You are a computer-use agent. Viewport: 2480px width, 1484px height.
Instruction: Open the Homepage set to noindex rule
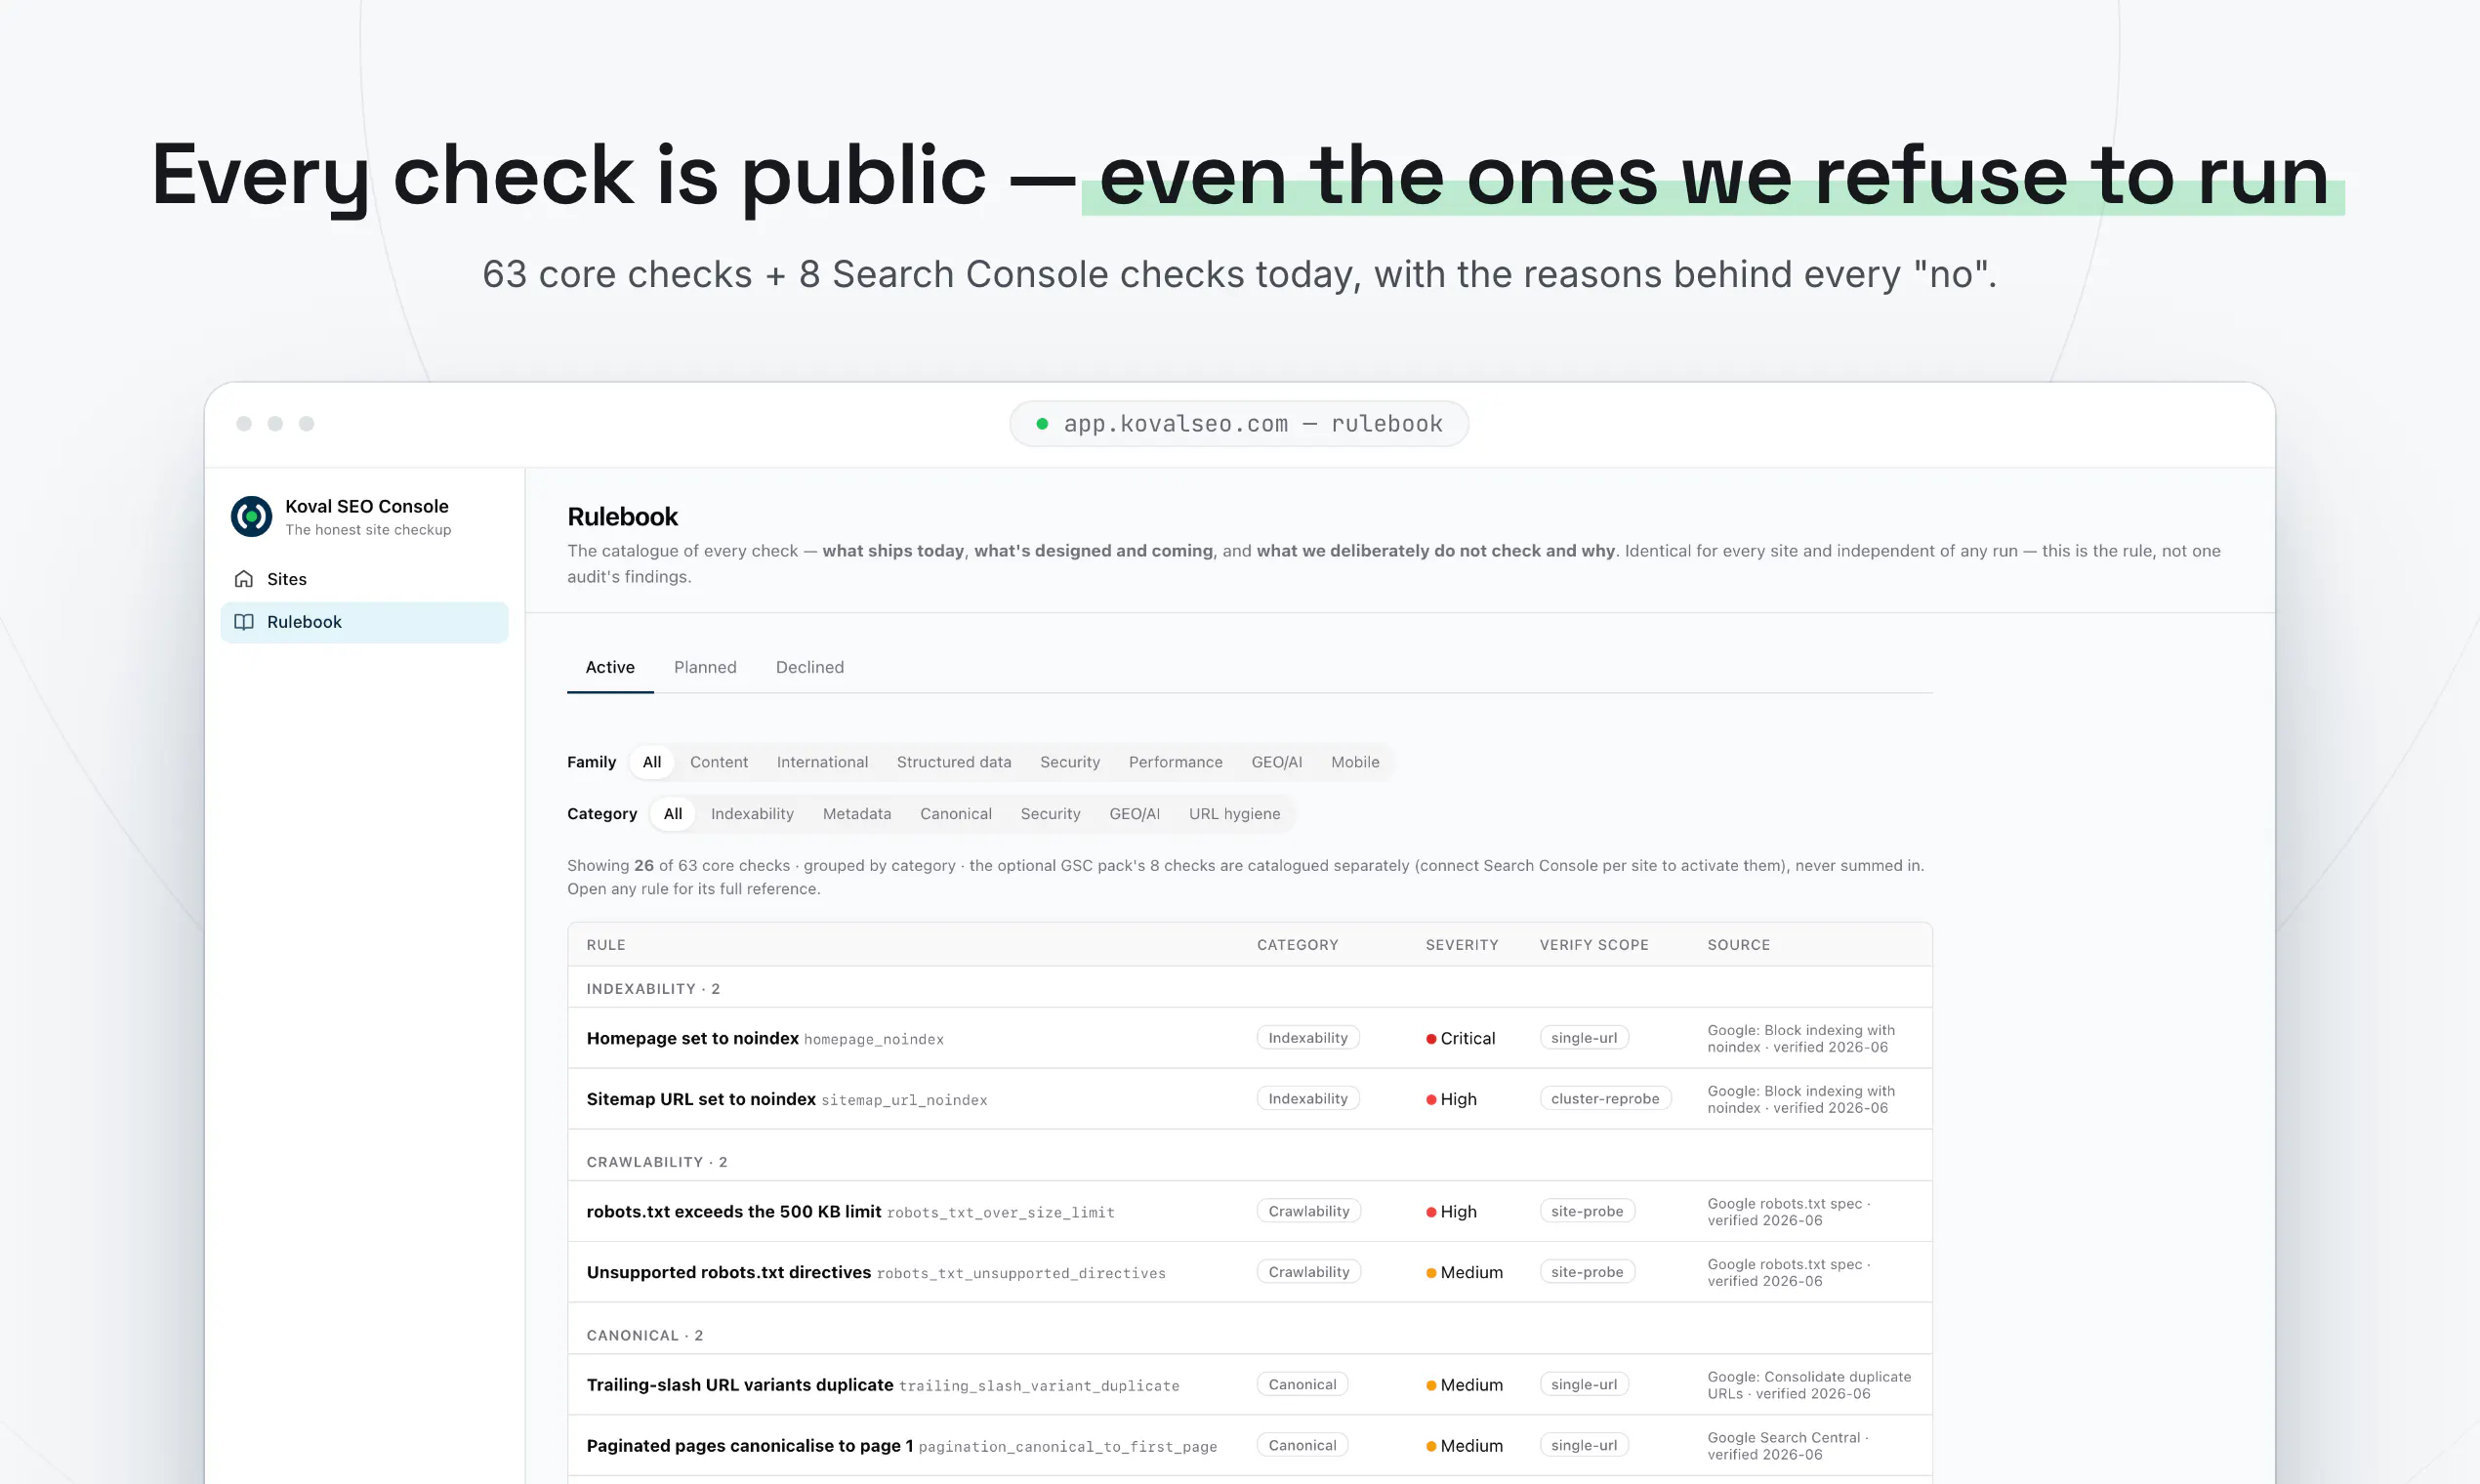point(1250,1038)
